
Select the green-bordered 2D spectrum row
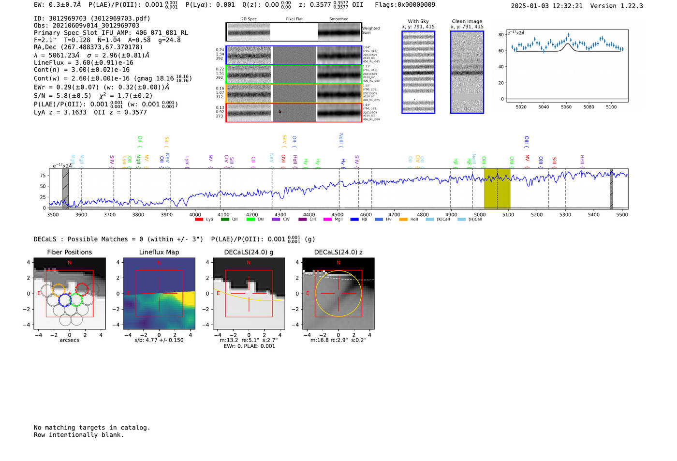pos(294,74)
